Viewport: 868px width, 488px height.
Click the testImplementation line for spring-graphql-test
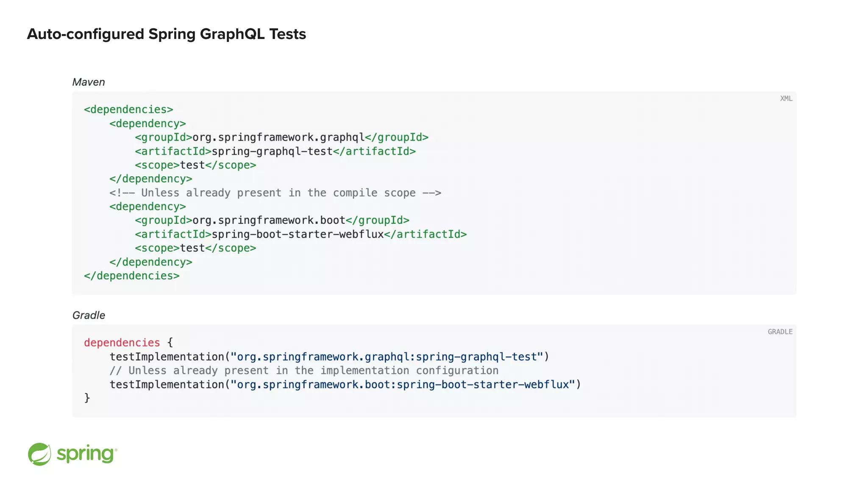pyautogui.click(x=329, y=357)
